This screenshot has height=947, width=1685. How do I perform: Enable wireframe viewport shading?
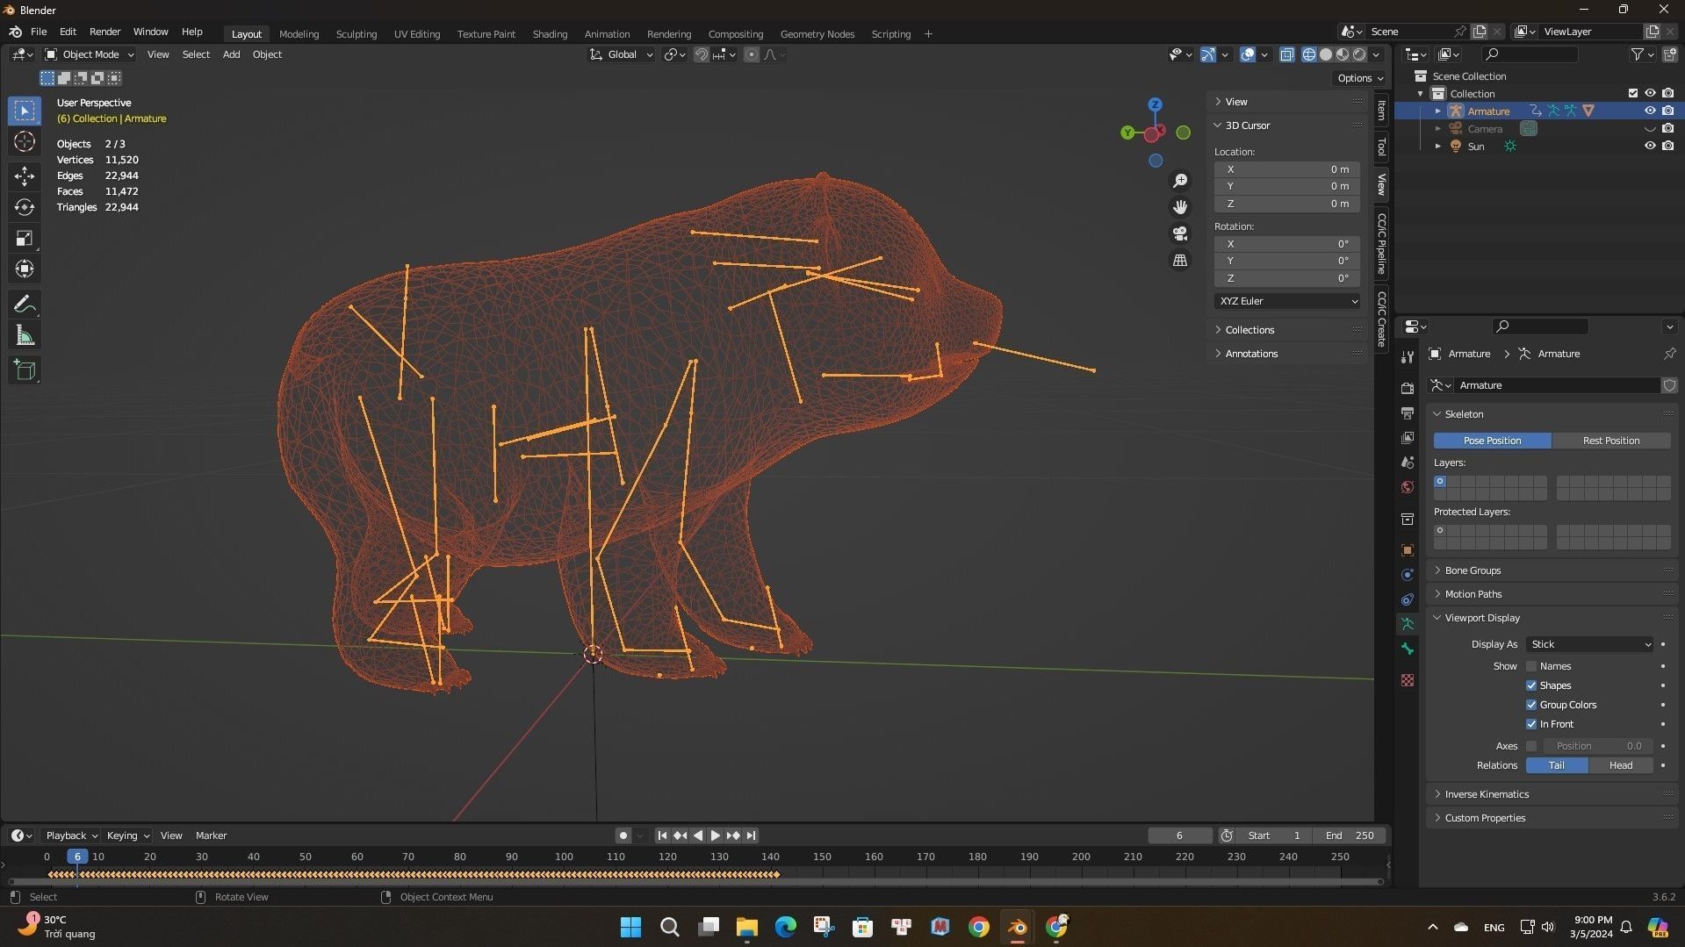pos(1308,54)
